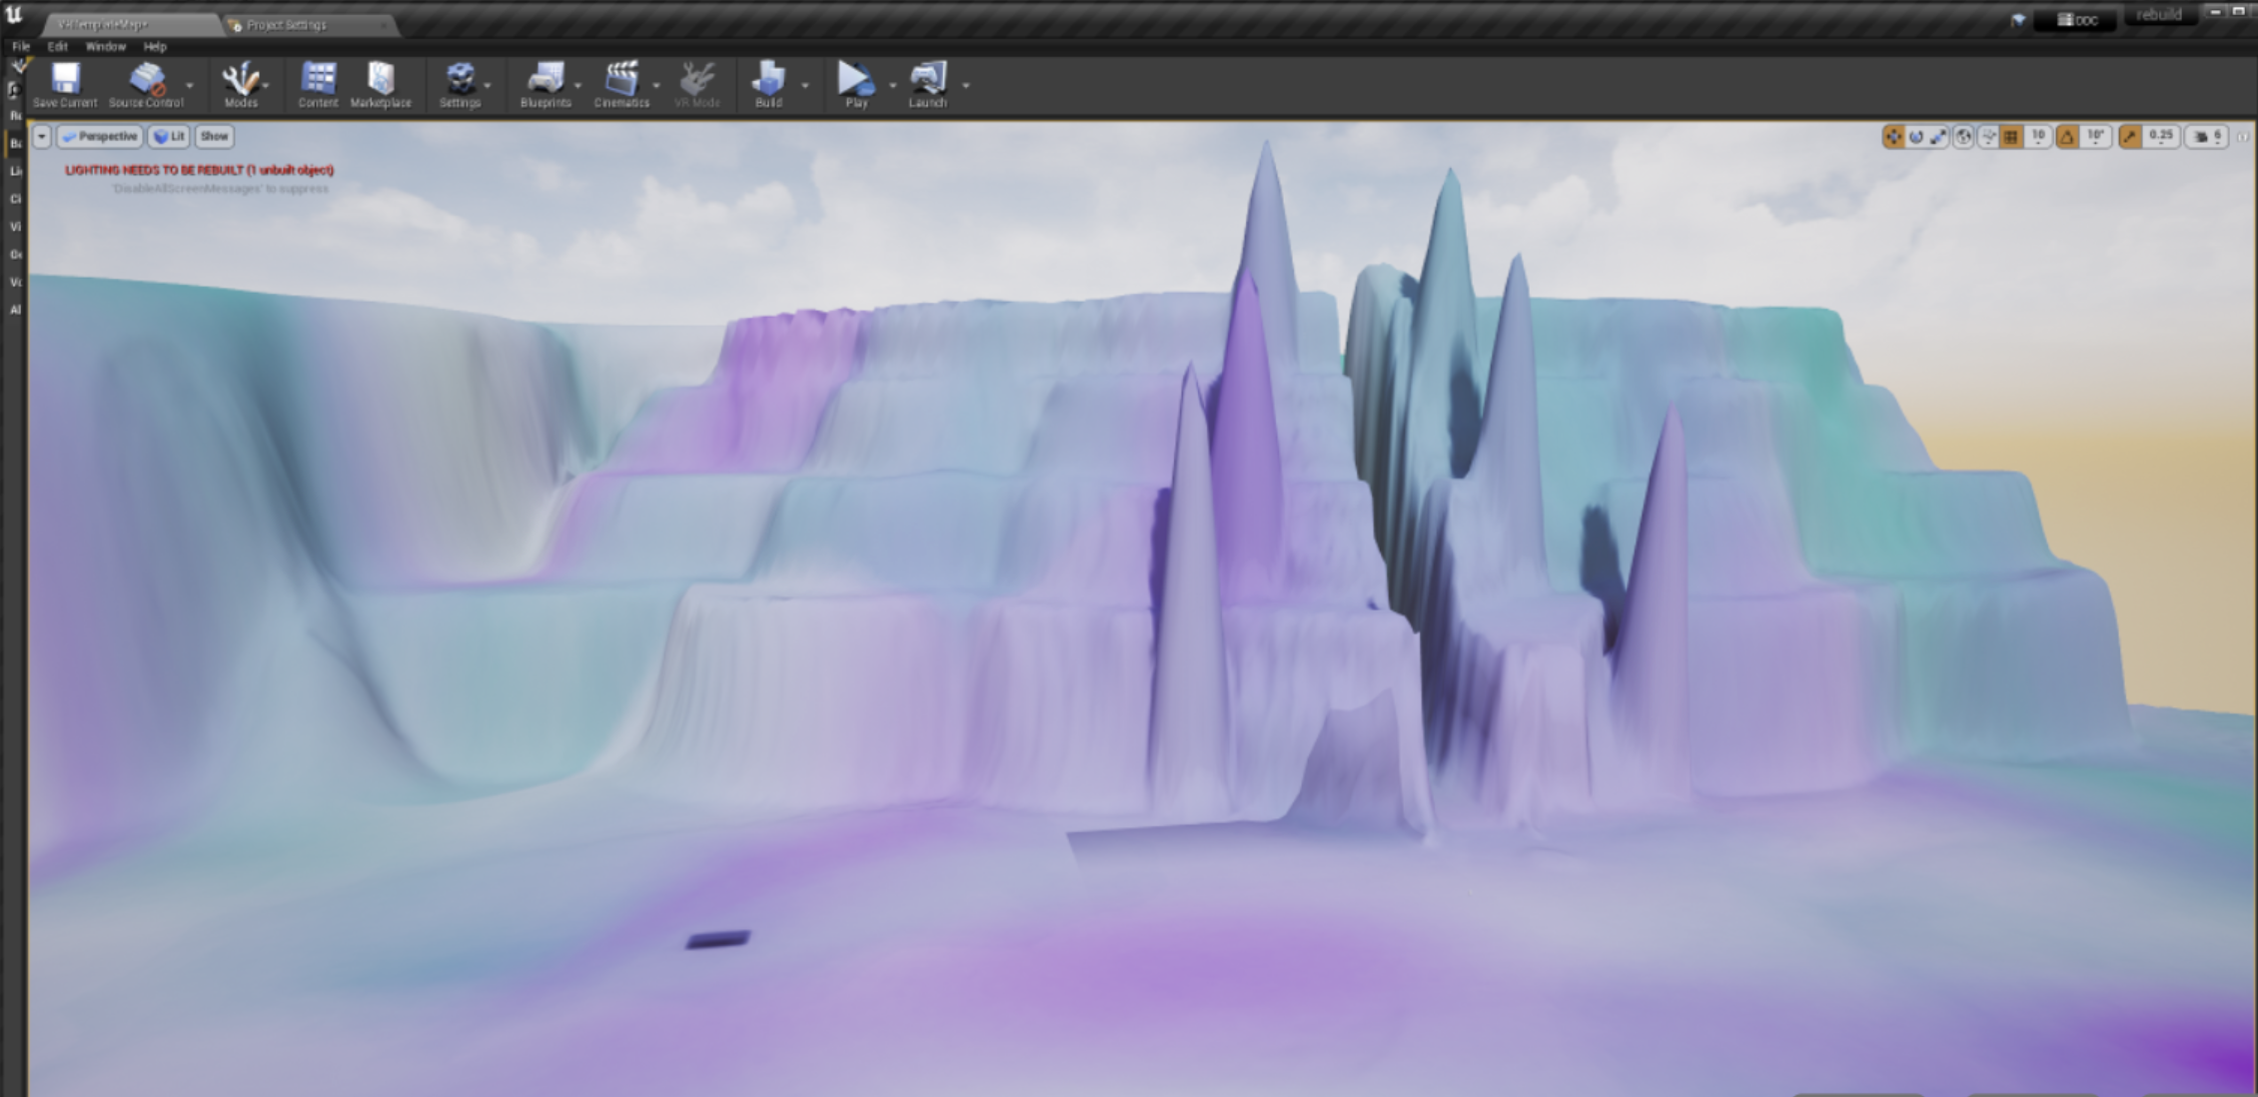
Task: Open the Source Control menu icon
Action: click(146, 80)
